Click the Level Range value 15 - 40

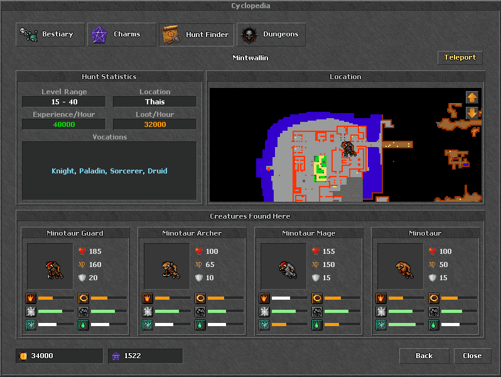[x=64, y=102]
